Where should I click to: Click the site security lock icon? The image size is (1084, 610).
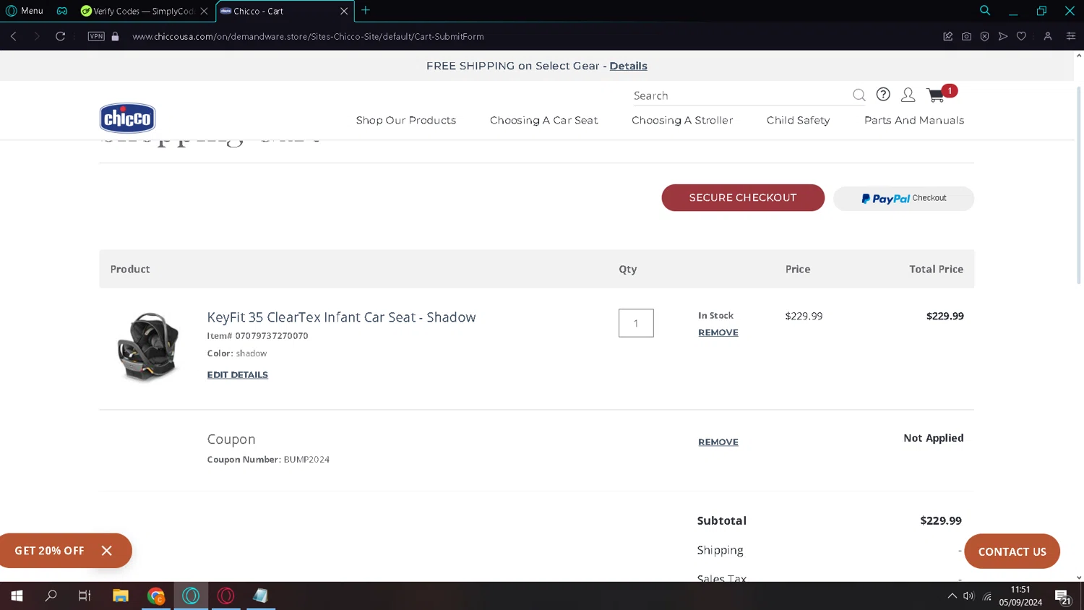pyautogui.click(x=115, y=36)
